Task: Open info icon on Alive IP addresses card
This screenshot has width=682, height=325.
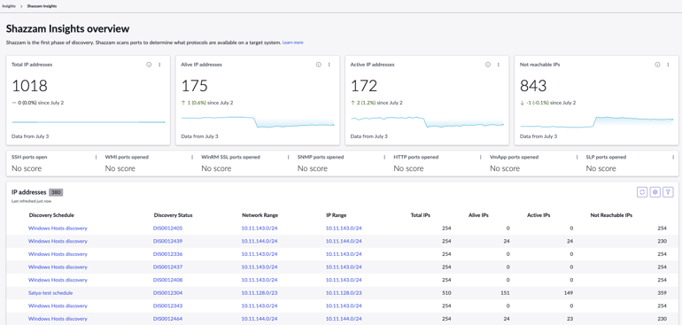Action: coord(318,65)
